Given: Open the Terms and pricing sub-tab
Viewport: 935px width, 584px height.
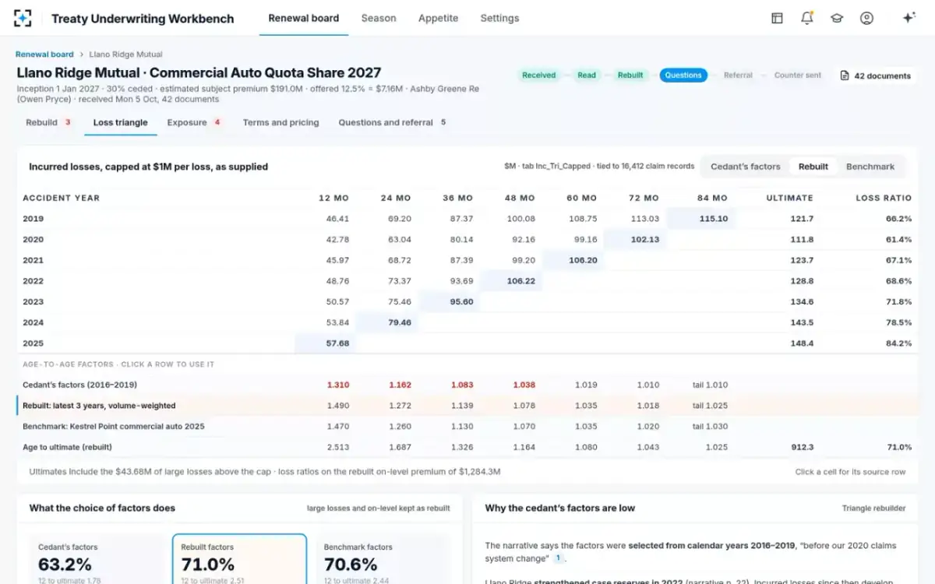Looking at the screenshot, I should [281, 122].
